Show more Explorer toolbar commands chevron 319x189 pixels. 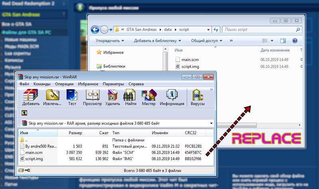(231, 40)
